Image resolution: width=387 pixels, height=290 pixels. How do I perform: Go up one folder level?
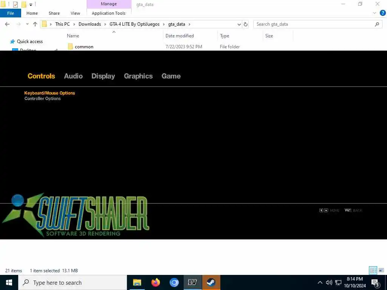(x=35, y=24)
